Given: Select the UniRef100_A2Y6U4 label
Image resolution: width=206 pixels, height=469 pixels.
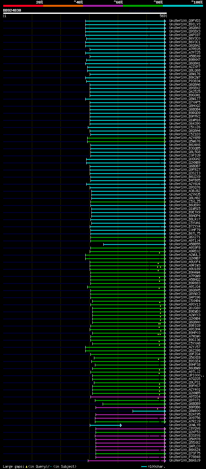Looking at the screenshot, I should coord(185,184).
